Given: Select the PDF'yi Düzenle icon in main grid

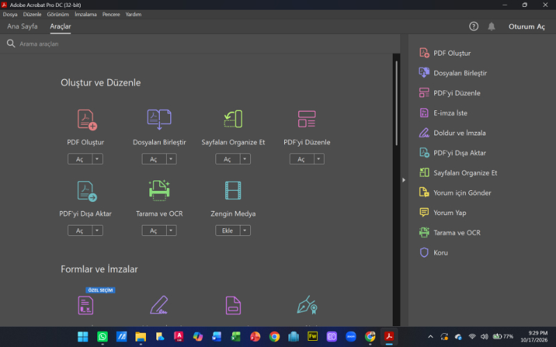Looking at the screenshot, I should pyautogui.click(x=306, y=119).
